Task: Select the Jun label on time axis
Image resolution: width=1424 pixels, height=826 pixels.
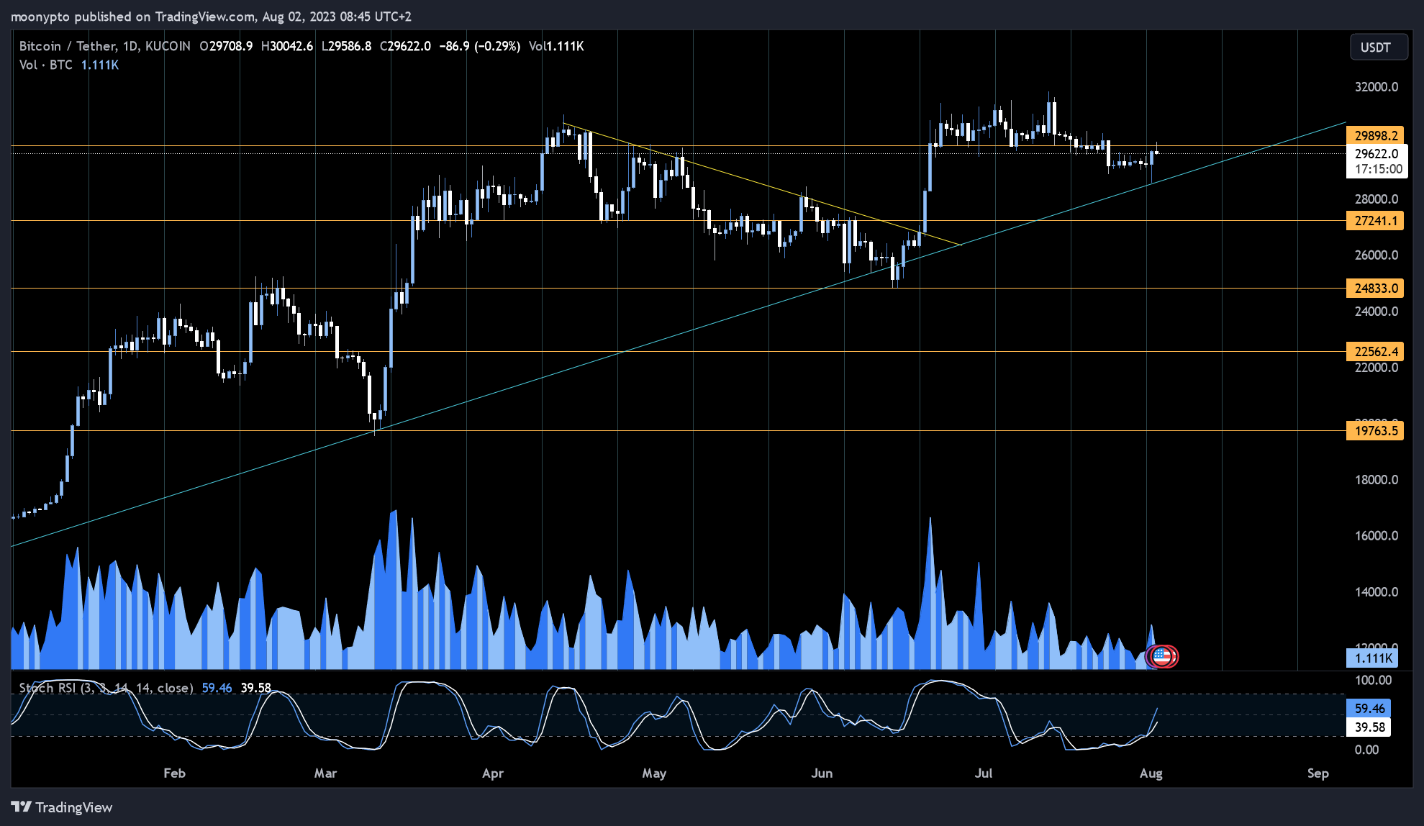Action: [822, 773]
